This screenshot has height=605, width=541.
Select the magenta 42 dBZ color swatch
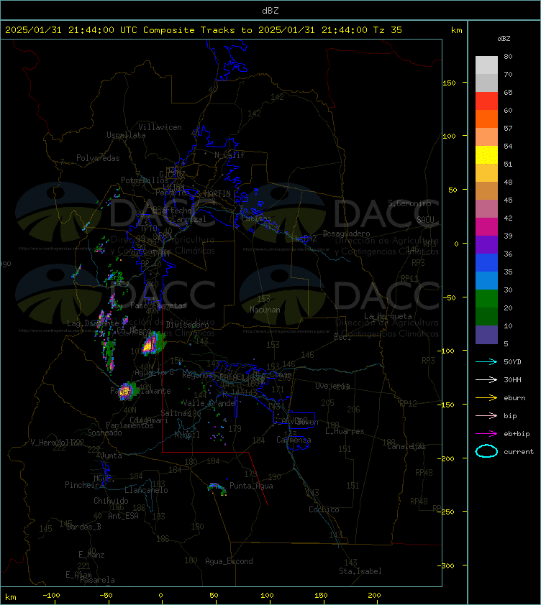pyautogui.click(x=486, y=226)
